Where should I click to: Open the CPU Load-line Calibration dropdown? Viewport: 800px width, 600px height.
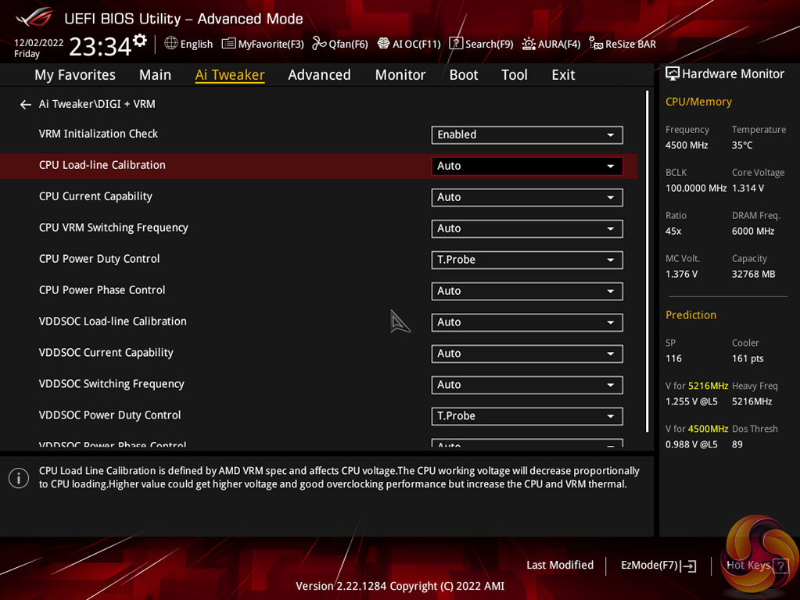(526, 166)
